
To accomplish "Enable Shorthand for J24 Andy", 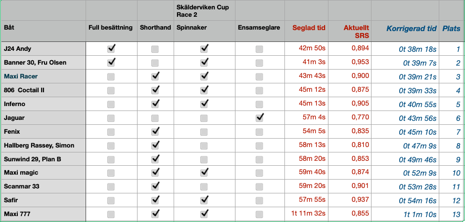I will [x=155, y=49].
